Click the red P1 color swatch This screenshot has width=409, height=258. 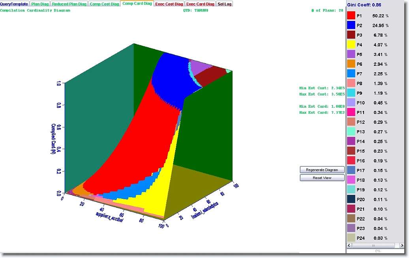click(x=351, y=16)
